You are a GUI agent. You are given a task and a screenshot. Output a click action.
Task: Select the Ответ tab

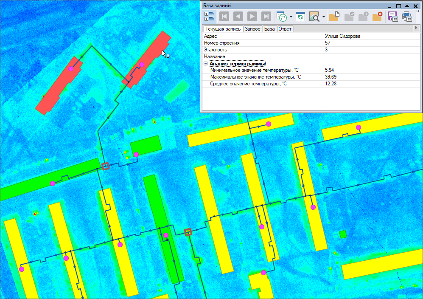[285, 29]
